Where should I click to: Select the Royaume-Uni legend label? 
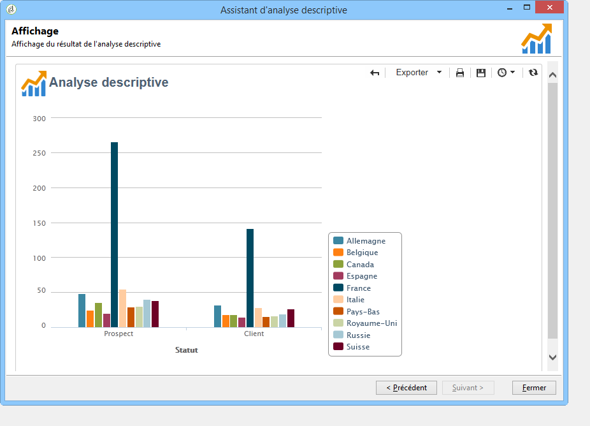pyautogui.click(x=371, y=323)
